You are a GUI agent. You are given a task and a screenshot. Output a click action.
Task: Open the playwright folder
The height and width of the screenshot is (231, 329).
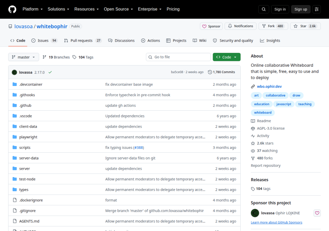tap(28, 137)
